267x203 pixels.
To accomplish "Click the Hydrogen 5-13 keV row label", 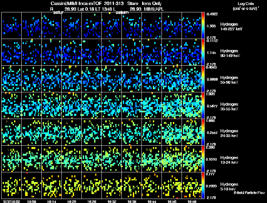I will point(229,187).
